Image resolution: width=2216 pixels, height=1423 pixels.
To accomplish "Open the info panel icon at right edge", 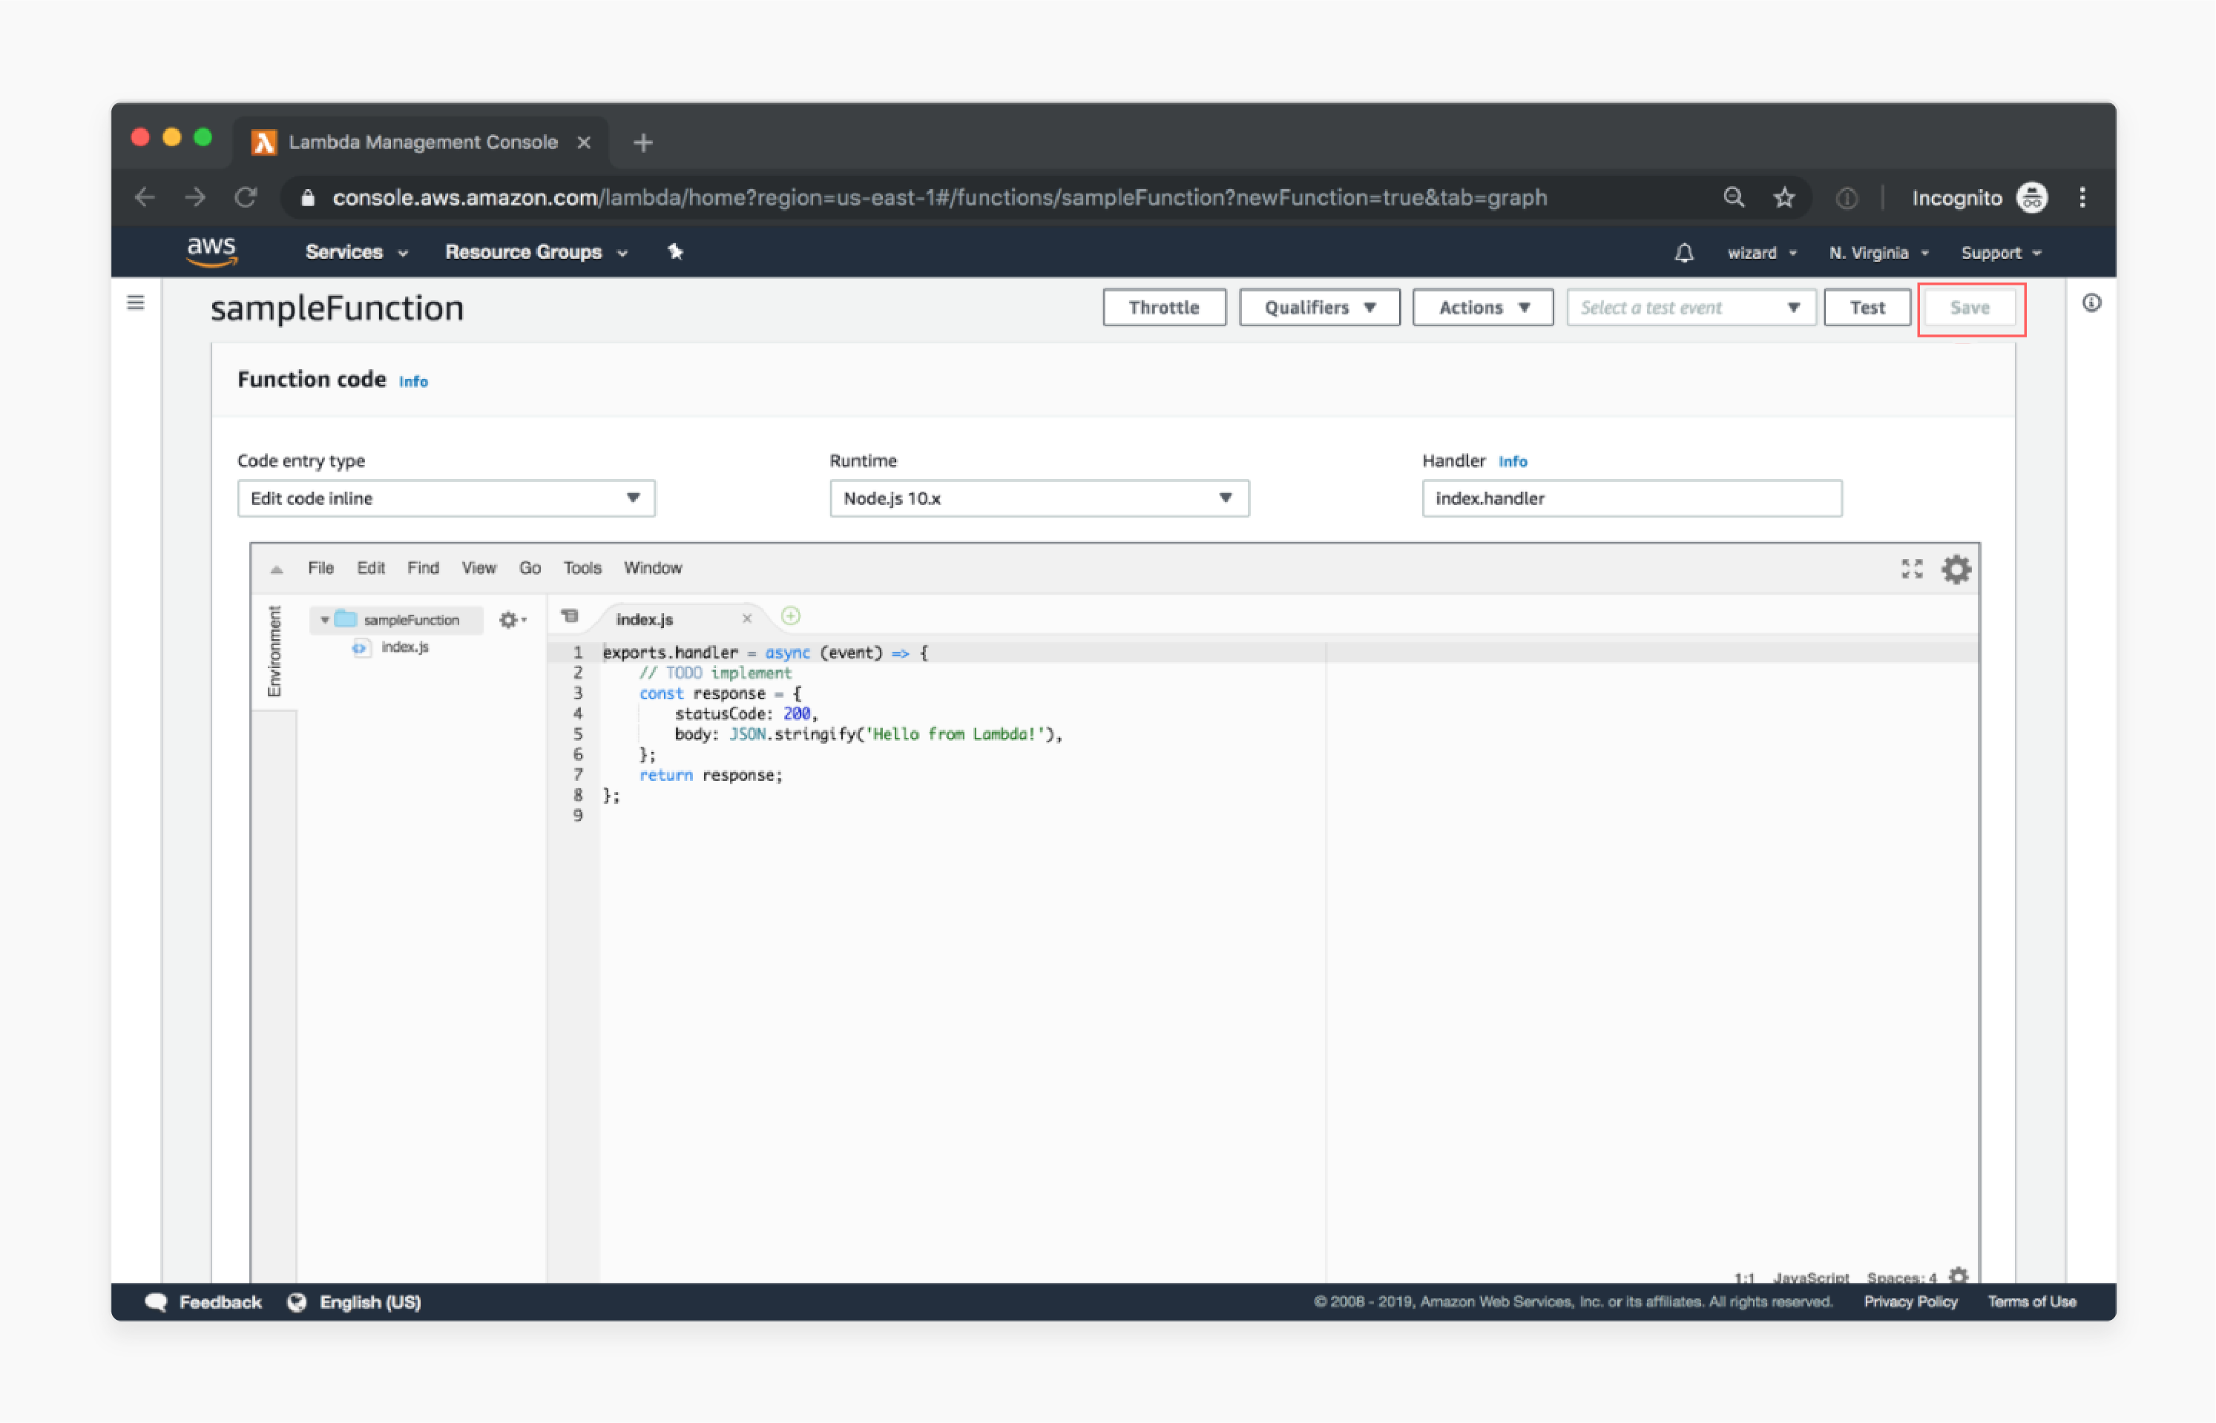I will (2091, 303).
